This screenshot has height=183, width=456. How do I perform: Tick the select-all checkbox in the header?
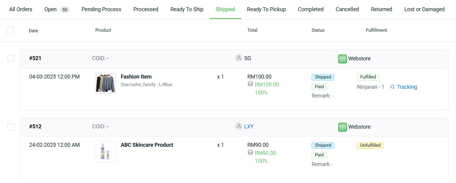click(x=10, y=30)
